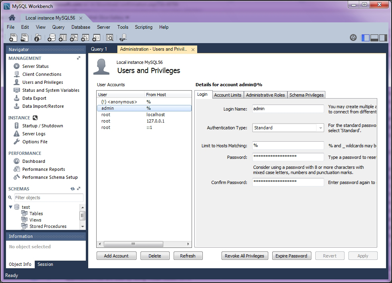The height and width of the screenshot is (283, 392).
Task: Create a new stored procedure from toolbar
Action: 85,38
